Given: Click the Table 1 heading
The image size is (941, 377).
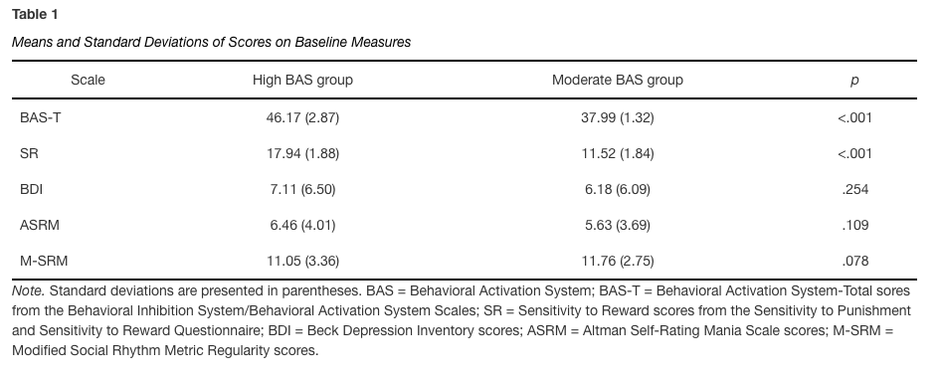Looking at the screenshot, I should coord(35,15).
